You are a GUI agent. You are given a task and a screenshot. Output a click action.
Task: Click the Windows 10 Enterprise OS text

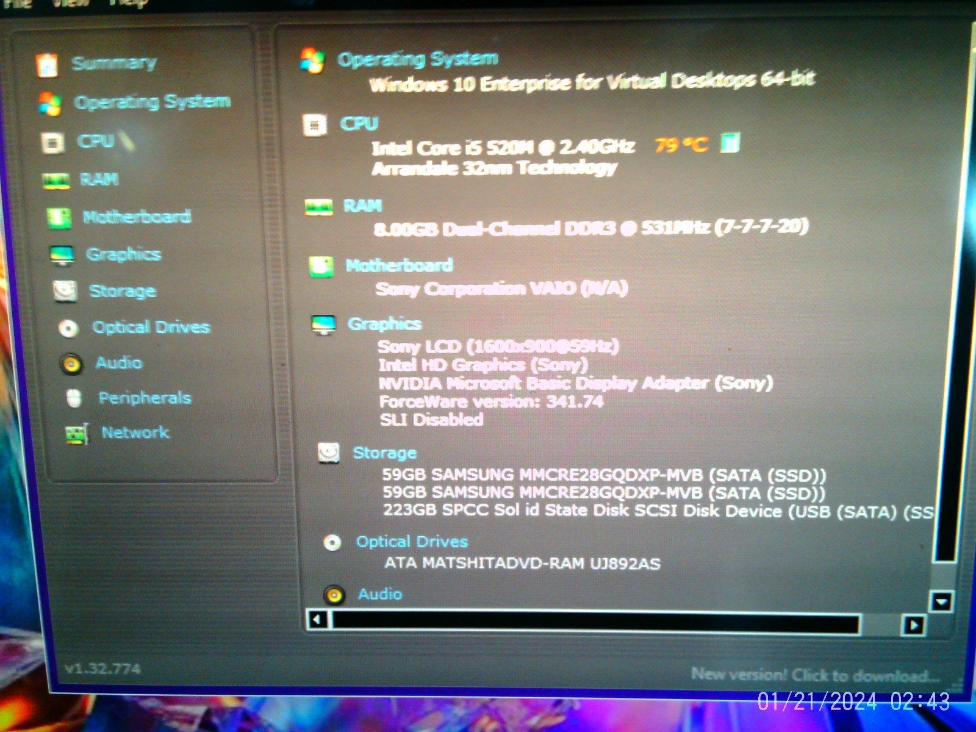[592, 82]
